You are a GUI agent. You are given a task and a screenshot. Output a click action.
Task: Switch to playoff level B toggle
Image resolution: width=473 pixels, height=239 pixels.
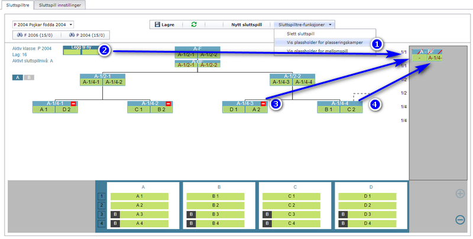click(29, 77)
